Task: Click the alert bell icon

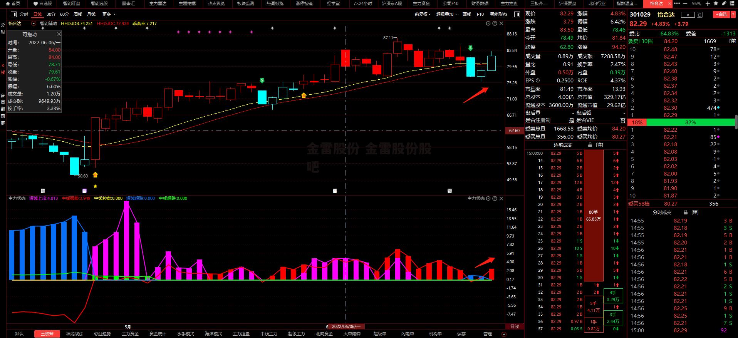Action: [700, 15]
